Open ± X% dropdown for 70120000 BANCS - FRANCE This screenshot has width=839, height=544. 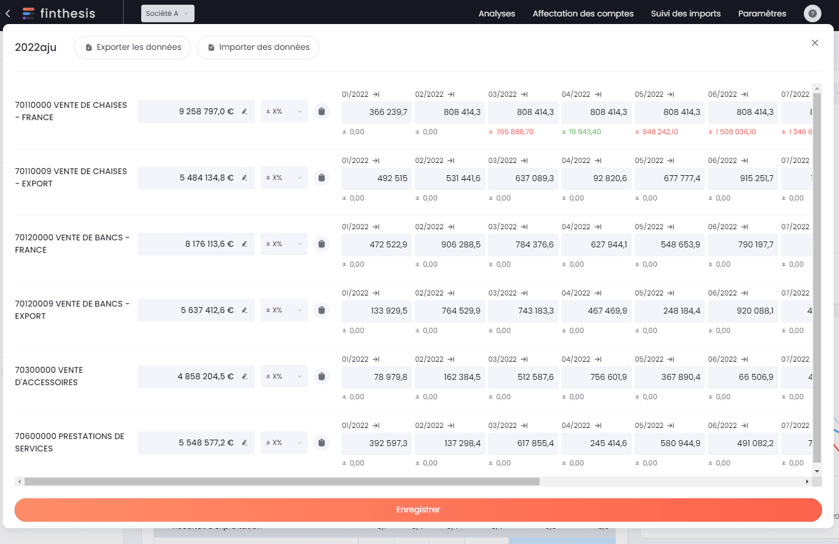click(x=284, y=244)
